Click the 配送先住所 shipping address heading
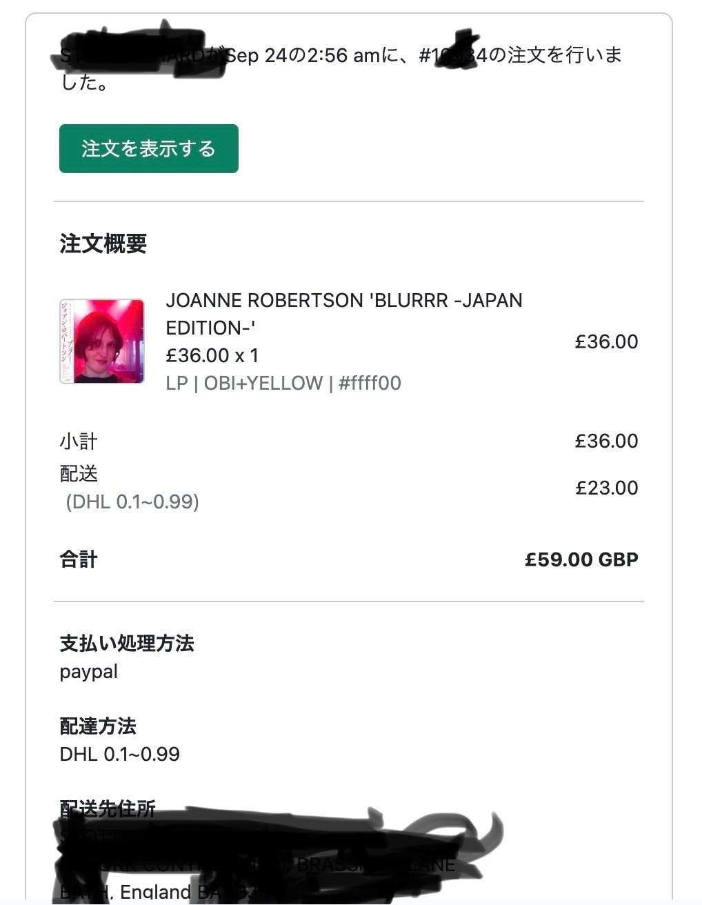 tap(108, 808)
